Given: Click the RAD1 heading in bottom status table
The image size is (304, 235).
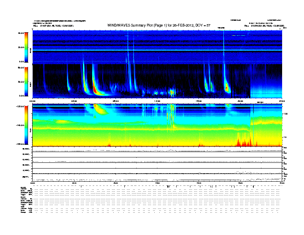Looking at the screenshot, I should 23,197.
